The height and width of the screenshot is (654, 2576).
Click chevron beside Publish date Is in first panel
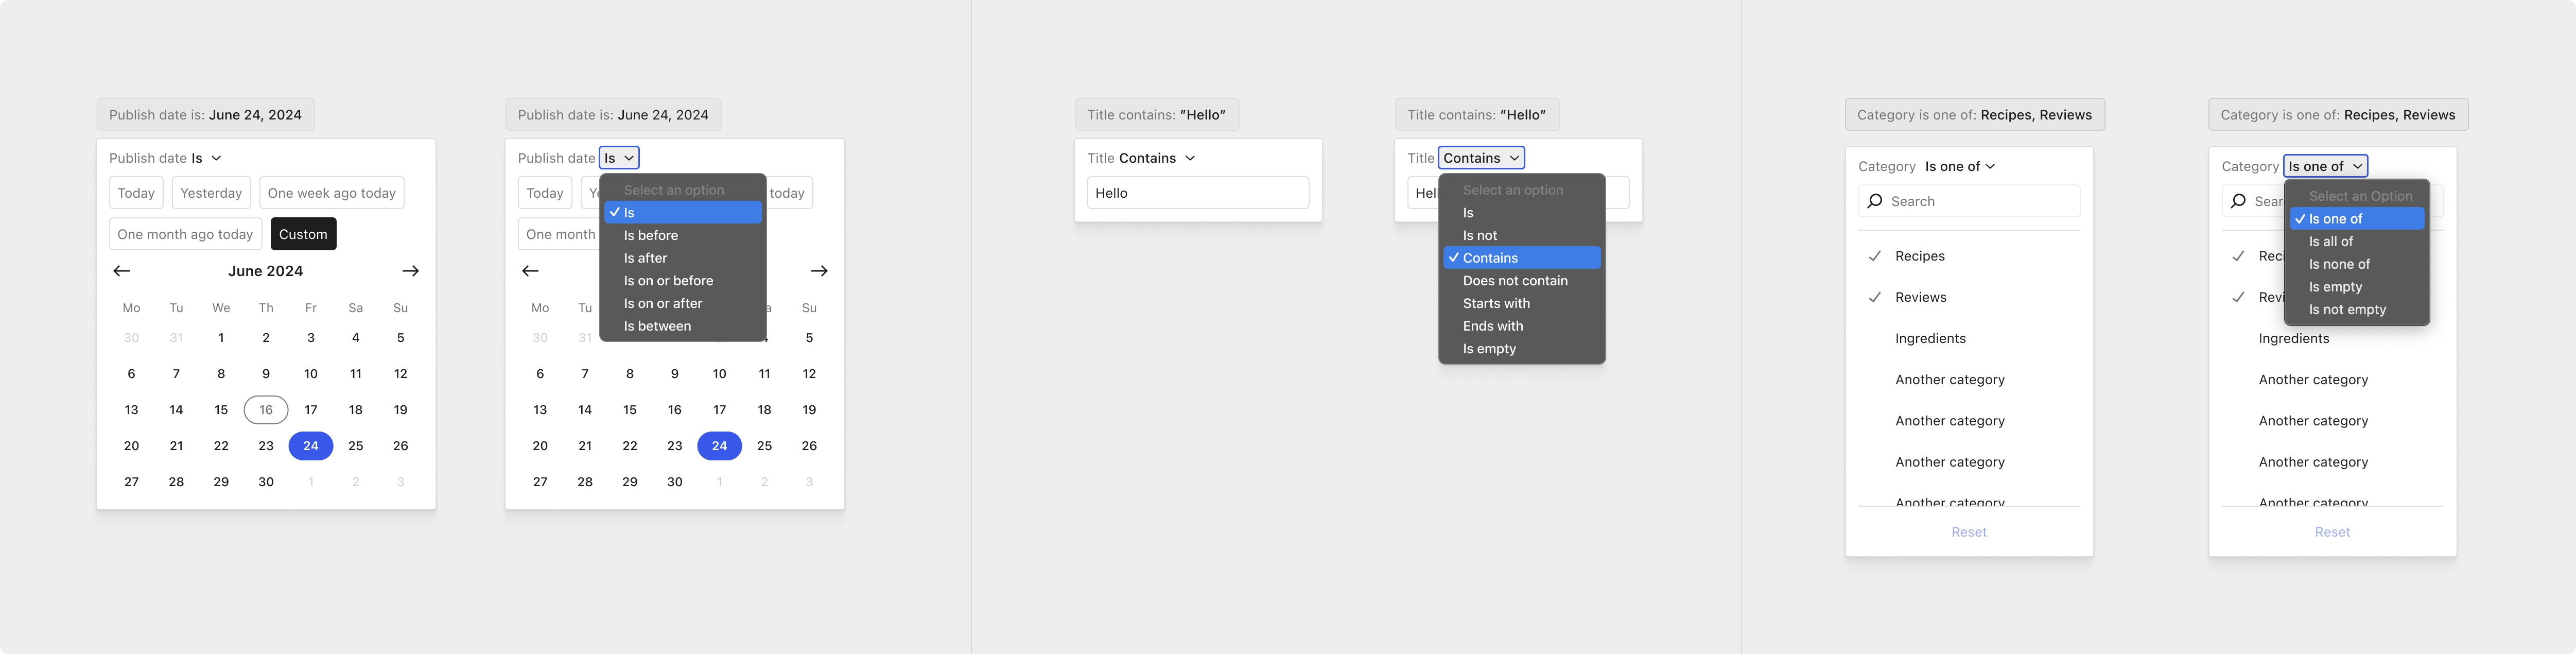(x=216, y=158)
